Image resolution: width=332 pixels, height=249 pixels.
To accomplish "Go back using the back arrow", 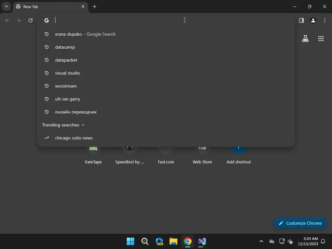I will tap(7, 20).
